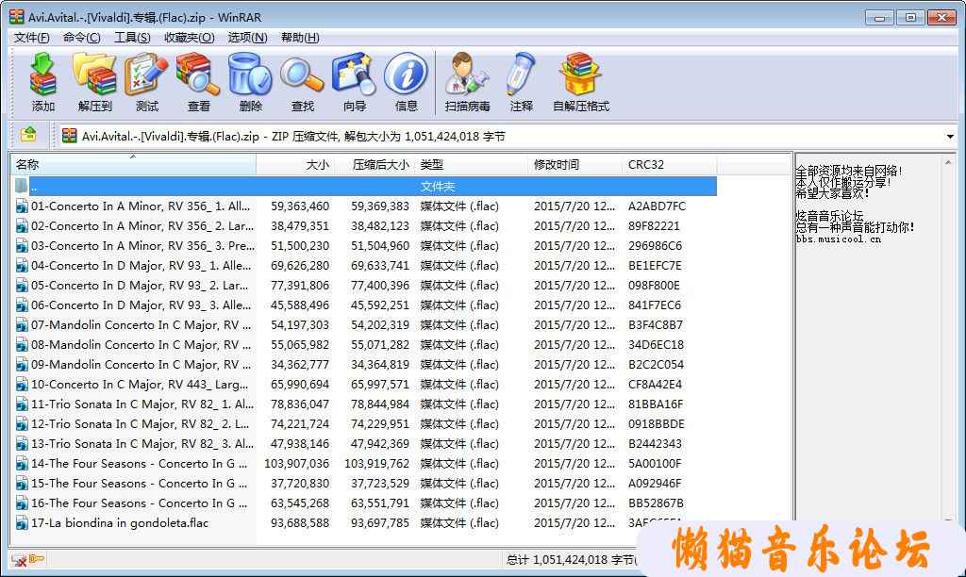Click the archive icon in address bar

coord(70,136)
